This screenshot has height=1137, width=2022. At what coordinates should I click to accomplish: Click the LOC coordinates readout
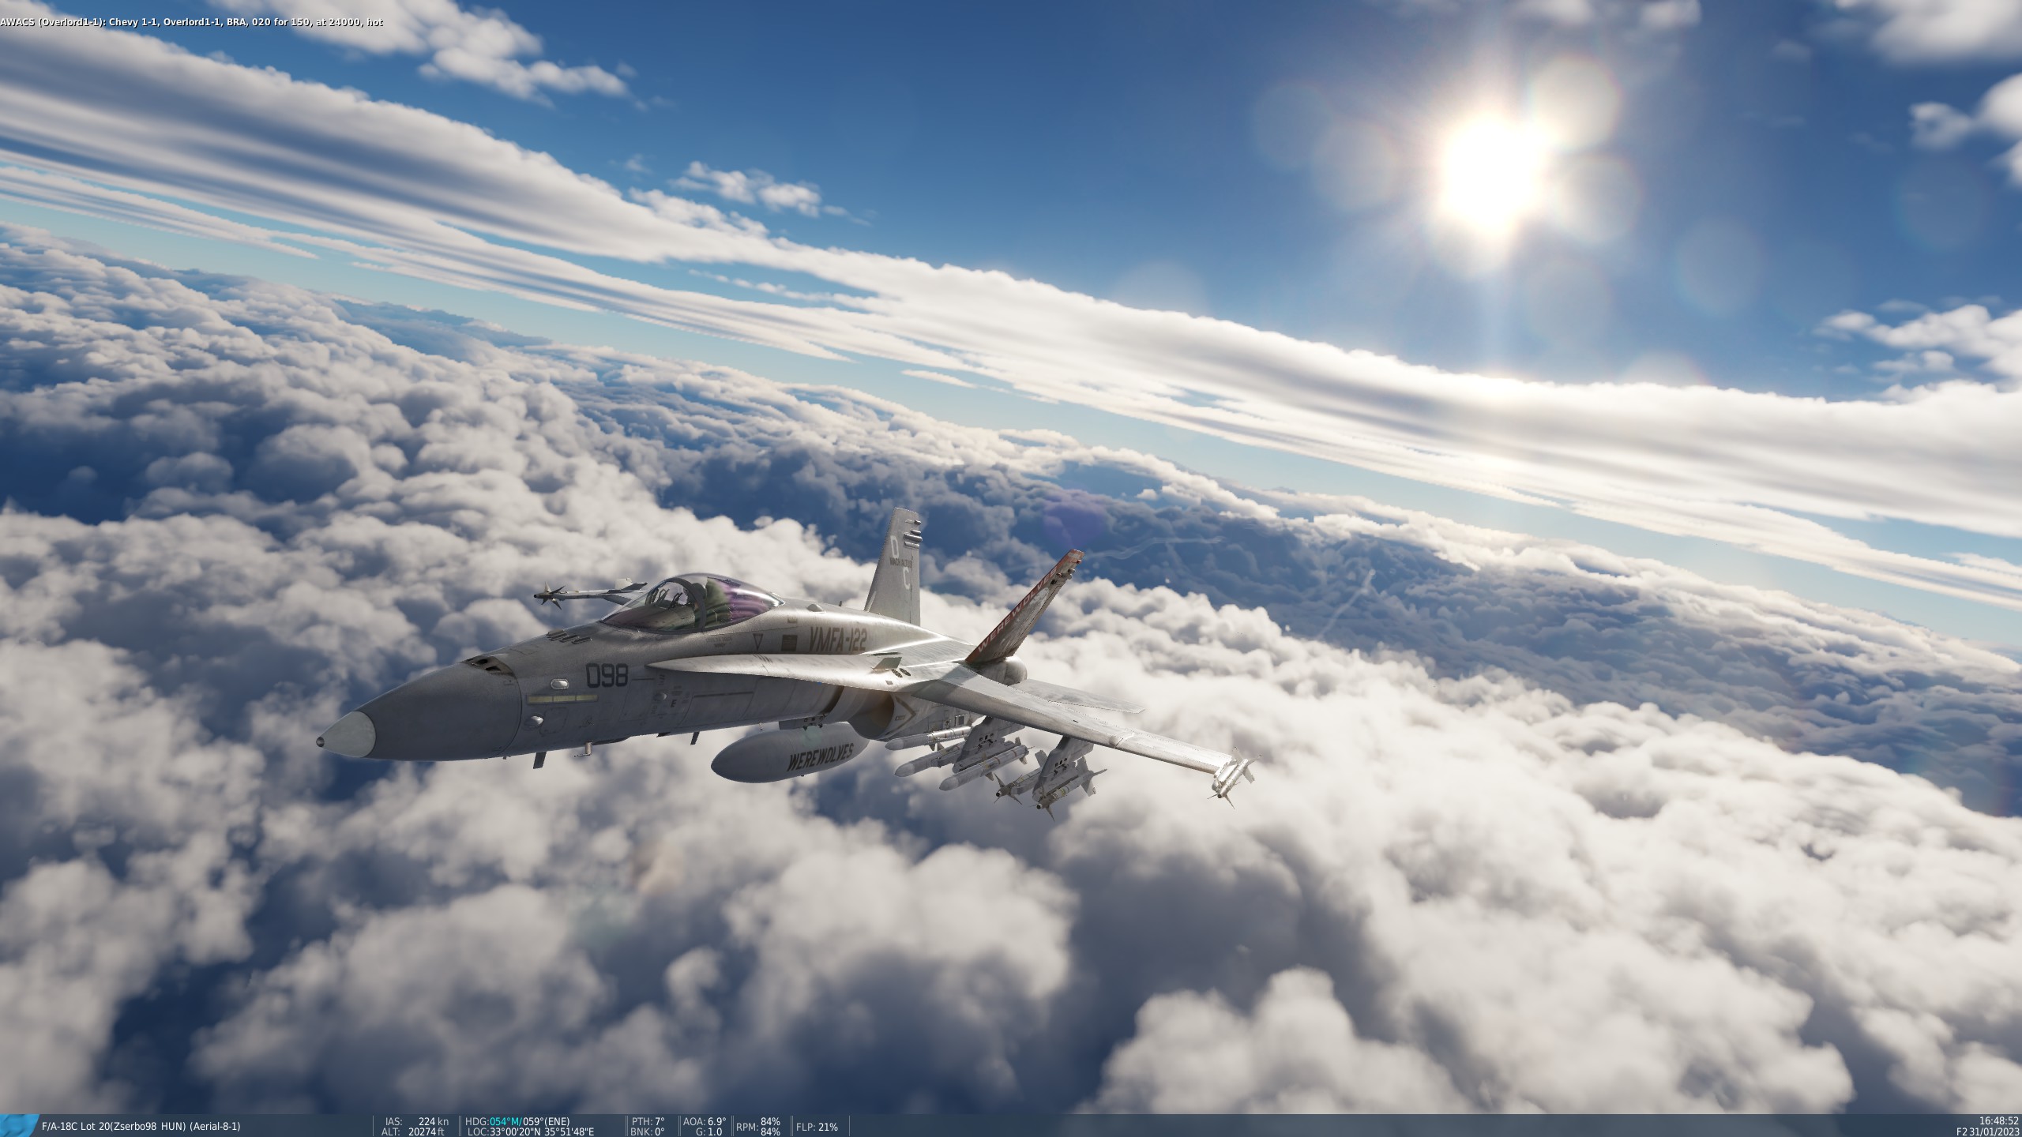pos(530,1131)
